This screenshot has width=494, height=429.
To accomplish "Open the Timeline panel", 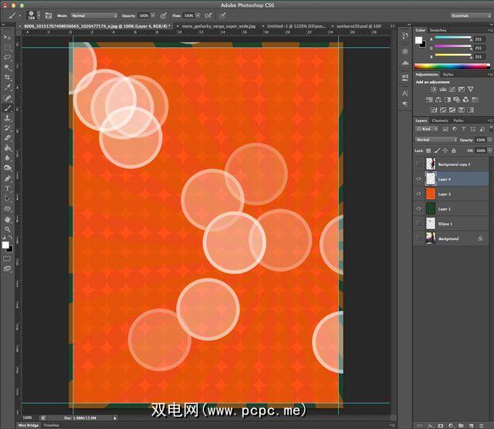I will [x=51, y=425].
